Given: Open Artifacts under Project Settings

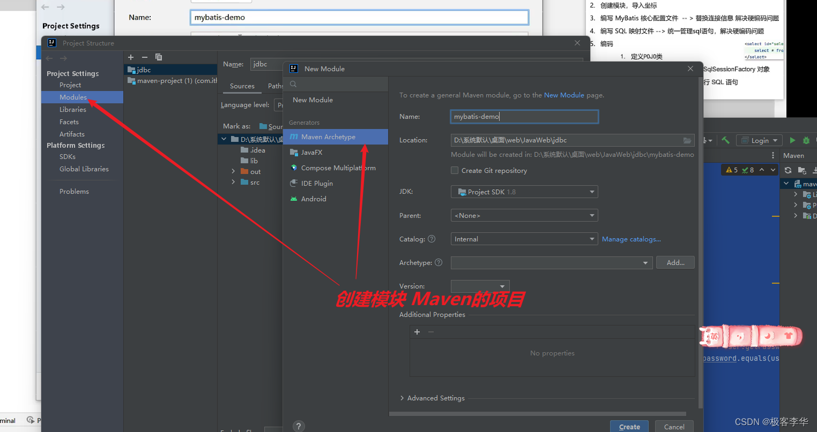Looking at the screenshot, I should 72,134.
